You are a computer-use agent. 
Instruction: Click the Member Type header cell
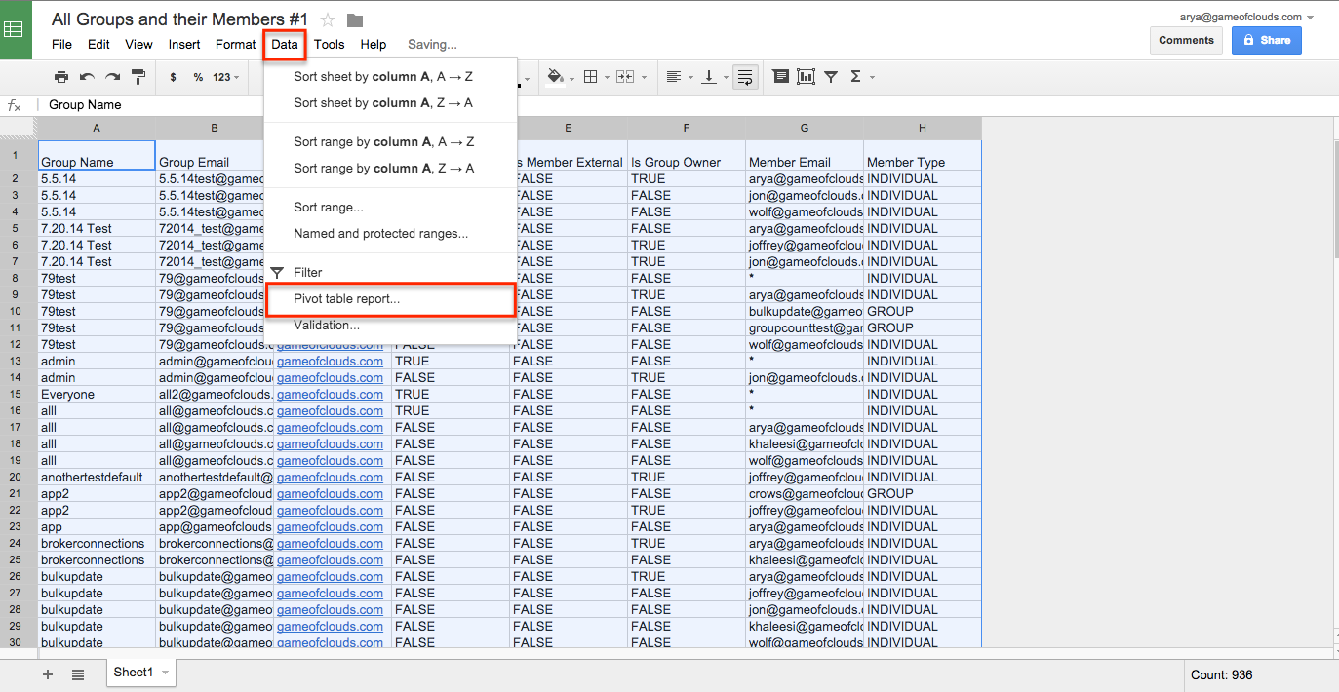[x=923, y=156]
